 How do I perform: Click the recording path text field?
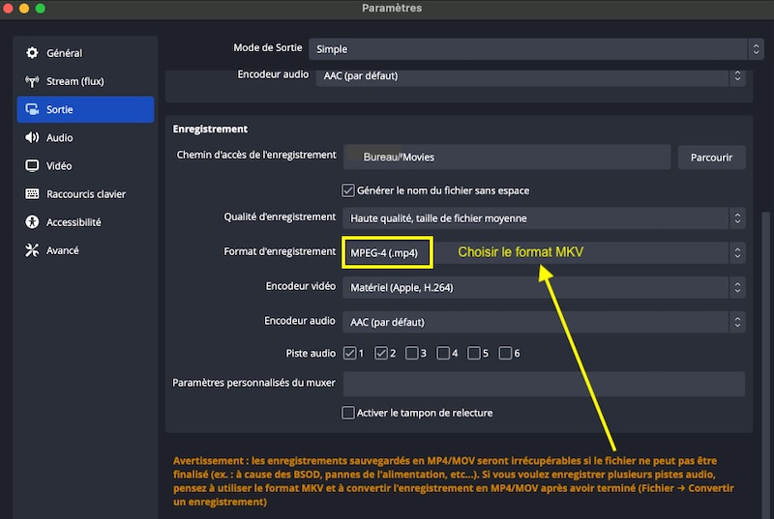click(x=506, y=157)
